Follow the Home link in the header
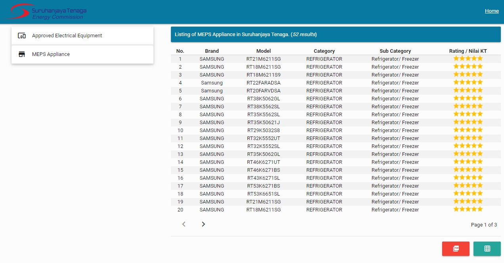This screenshot has width=504, height=263. pos(492,11)
